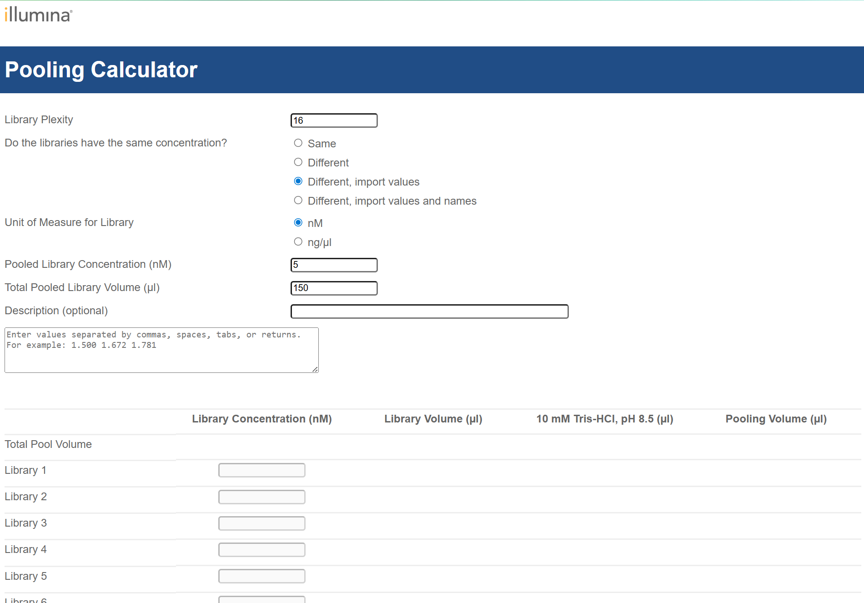Select the Same concentration option
Image resolution: width=864 pixels, height=603 pixels.
298,143
